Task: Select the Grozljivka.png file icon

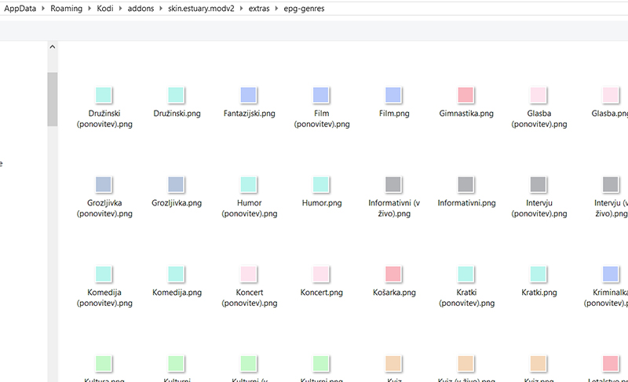Action: [176, 184]
